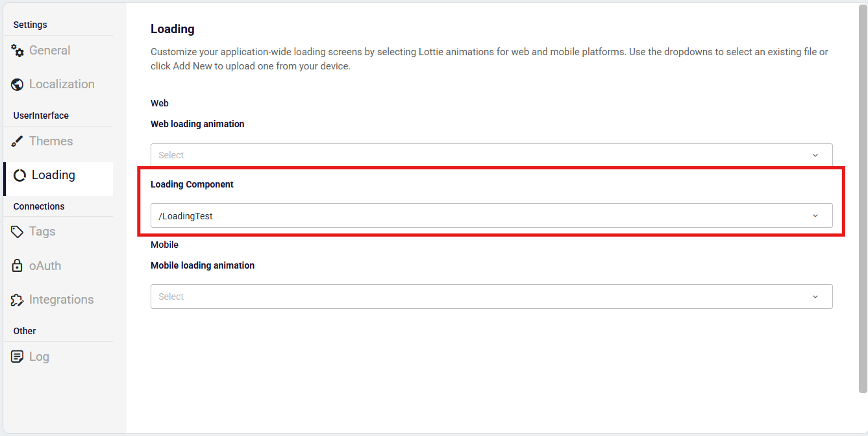Navigate to Localization text in sidebar

point(62,84)
